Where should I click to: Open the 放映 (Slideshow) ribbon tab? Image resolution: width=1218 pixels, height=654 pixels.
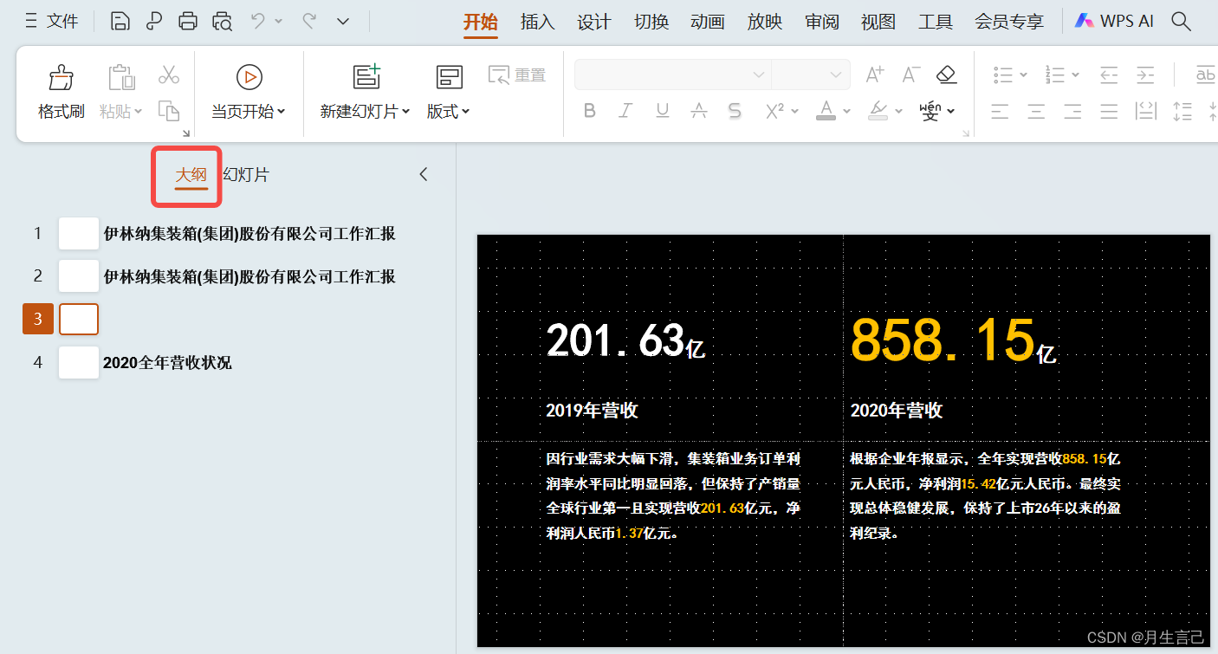pyautogui.click(x=765, y=22)
